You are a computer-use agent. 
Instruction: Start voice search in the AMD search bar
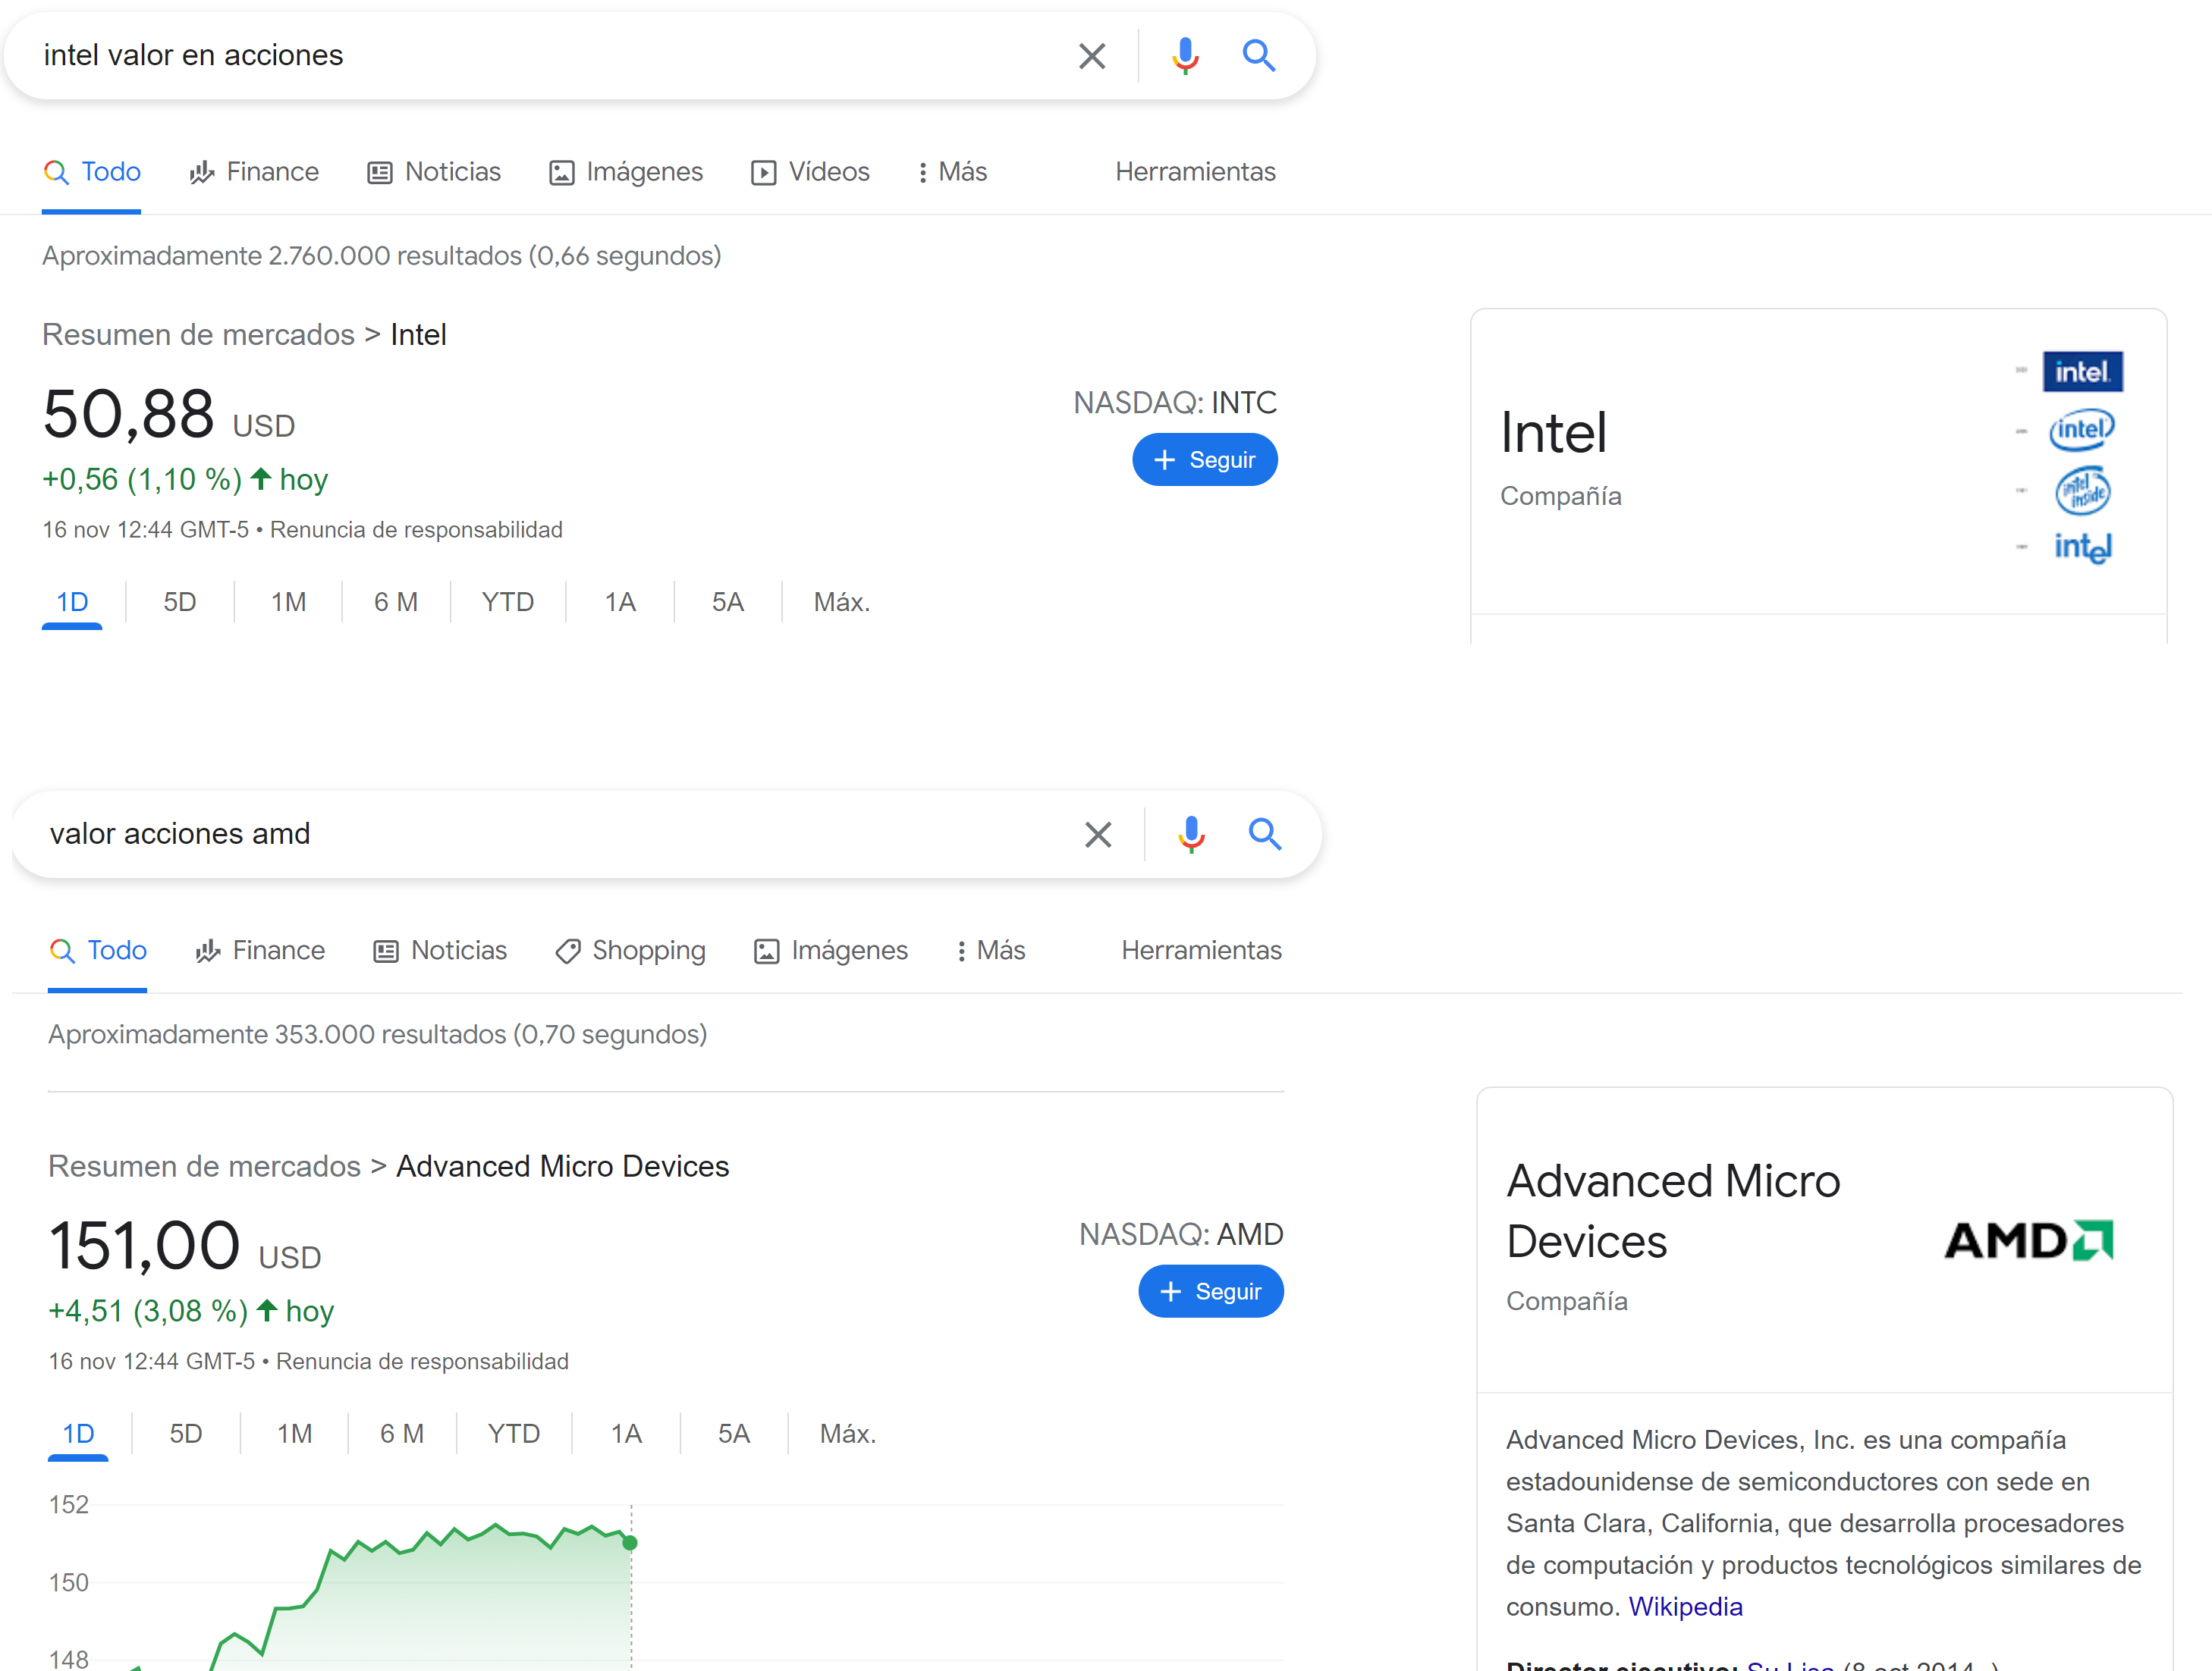(x=1191, y=835)
